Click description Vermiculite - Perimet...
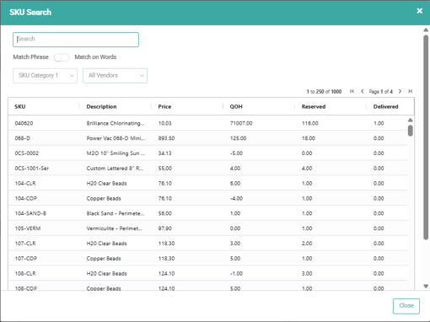 coord(115,228)
